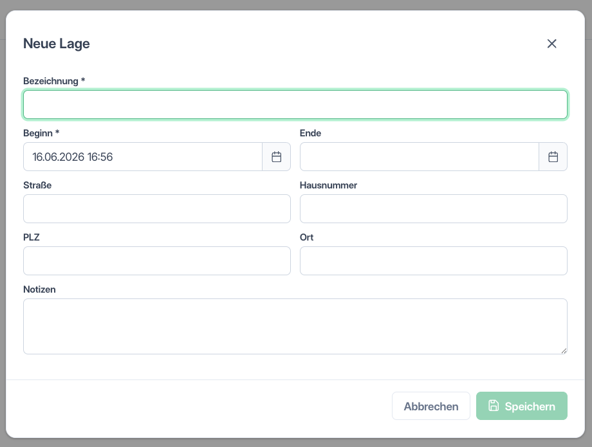Image resolution: width=592 pixels, height=447 pixels.
Task: Focus the Bezeichnung text field
Action: 295,104
